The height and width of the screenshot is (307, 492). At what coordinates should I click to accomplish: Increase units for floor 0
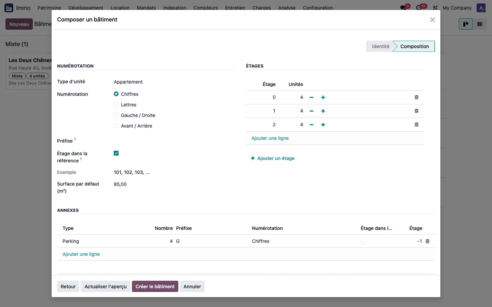(x=323, y=98)
